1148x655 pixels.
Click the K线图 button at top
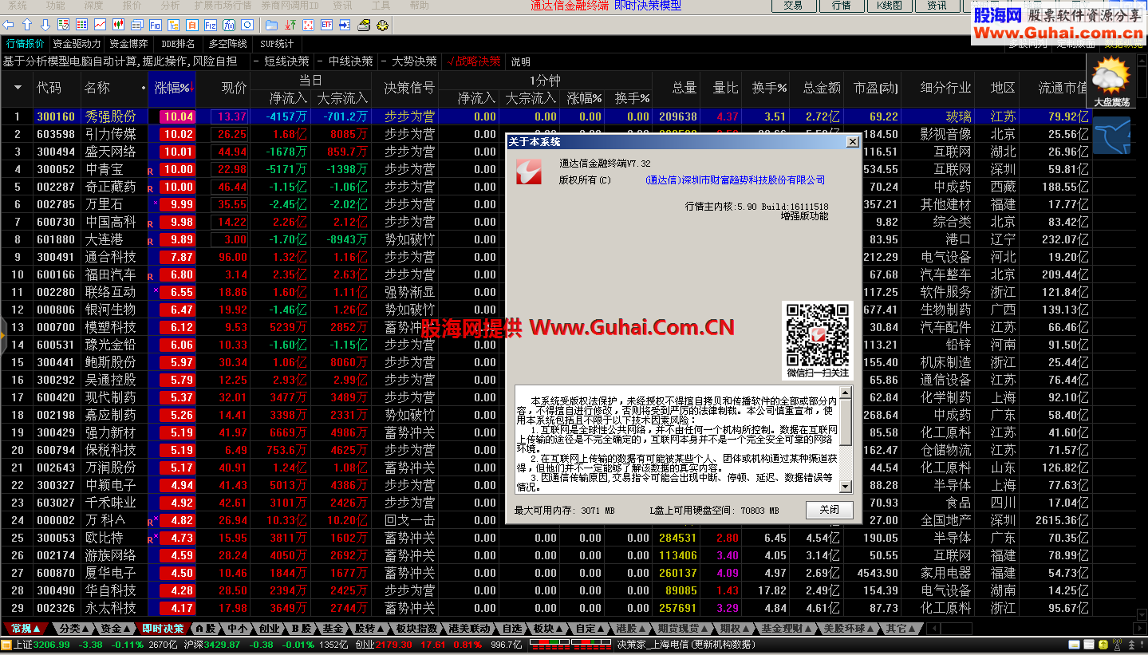point(889,6)
